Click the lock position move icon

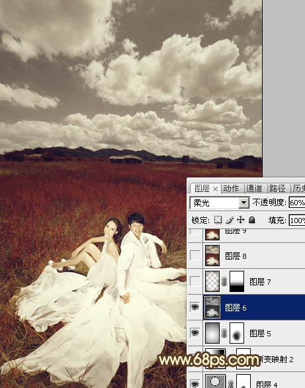pyautogui.click(x=240, y=220)
